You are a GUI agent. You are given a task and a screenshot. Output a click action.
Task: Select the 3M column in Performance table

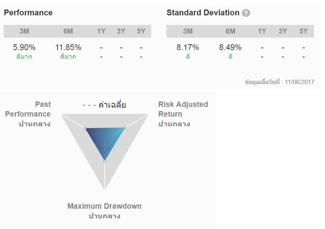click(24, 31)
